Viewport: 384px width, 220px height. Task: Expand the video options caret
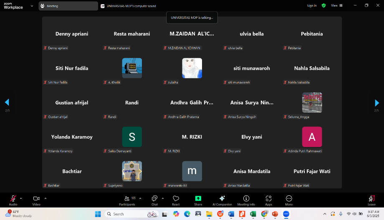pos(45,198)
